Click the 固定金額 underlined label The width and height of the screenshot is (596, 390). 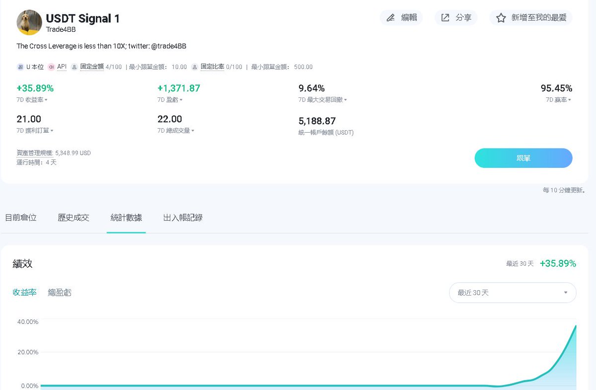click(92, 67)
